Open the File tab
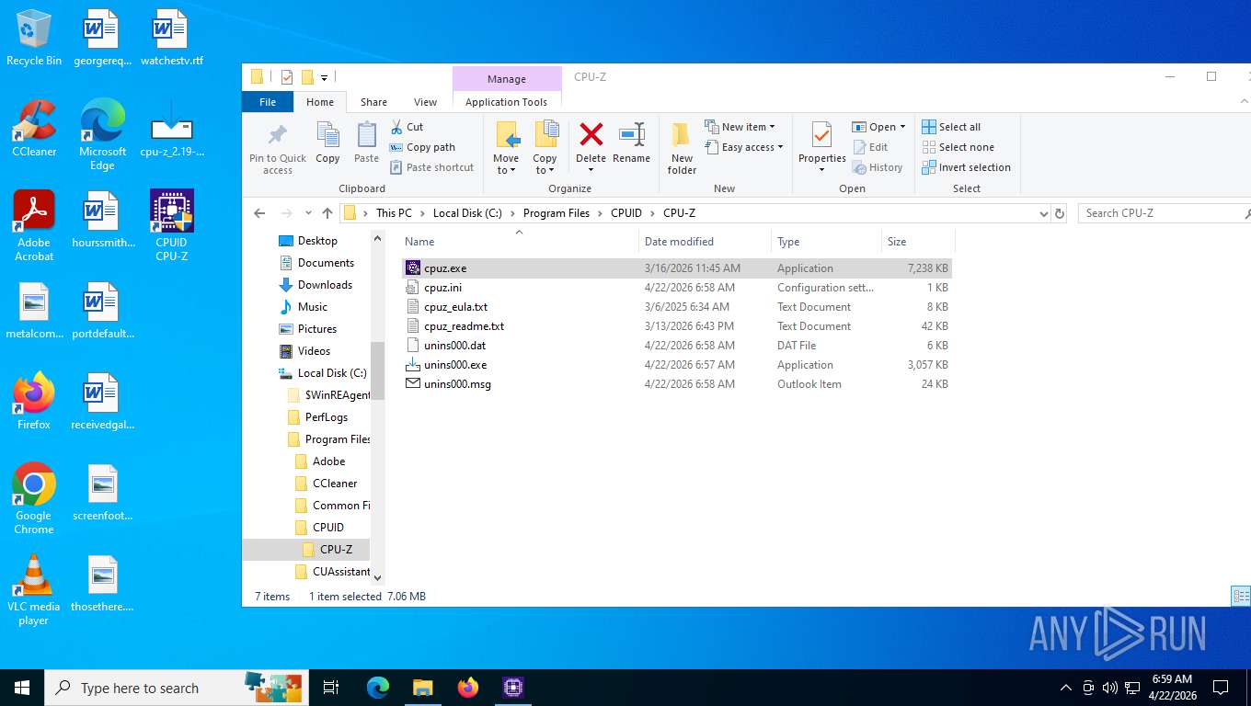This screenshot has height=706, width=1251. [268, 102]
